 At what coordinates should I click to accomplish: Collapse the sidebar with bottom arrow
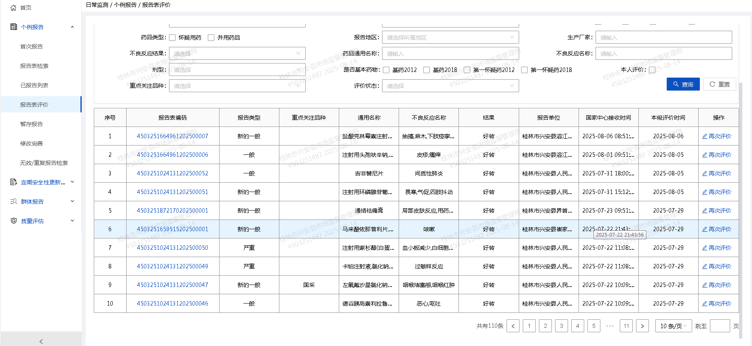41,341
